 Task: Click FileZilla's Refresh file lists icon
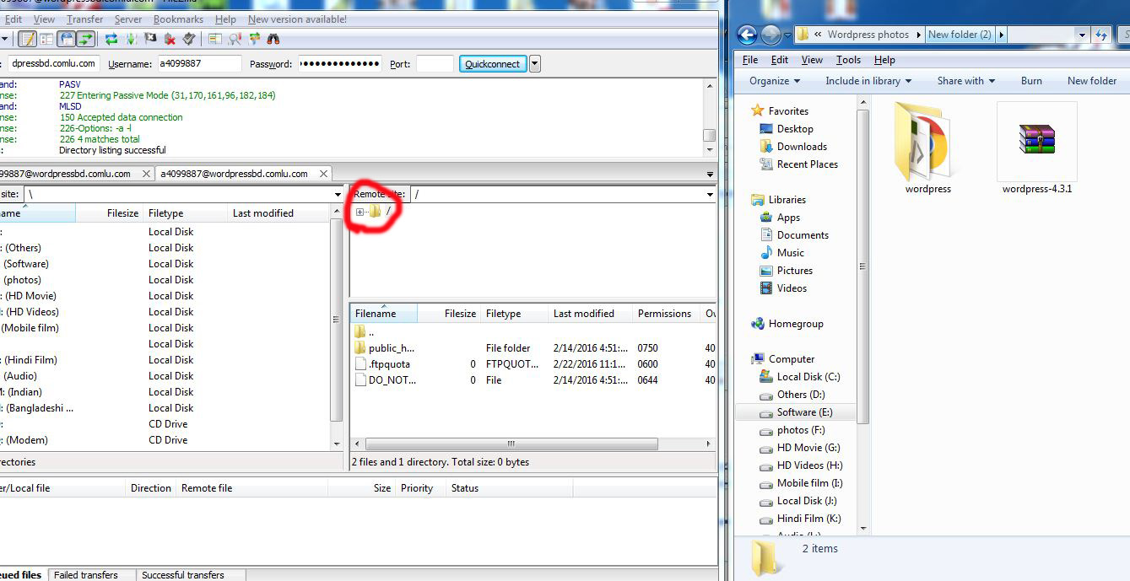pyautogui.click(x=111, y=39)
